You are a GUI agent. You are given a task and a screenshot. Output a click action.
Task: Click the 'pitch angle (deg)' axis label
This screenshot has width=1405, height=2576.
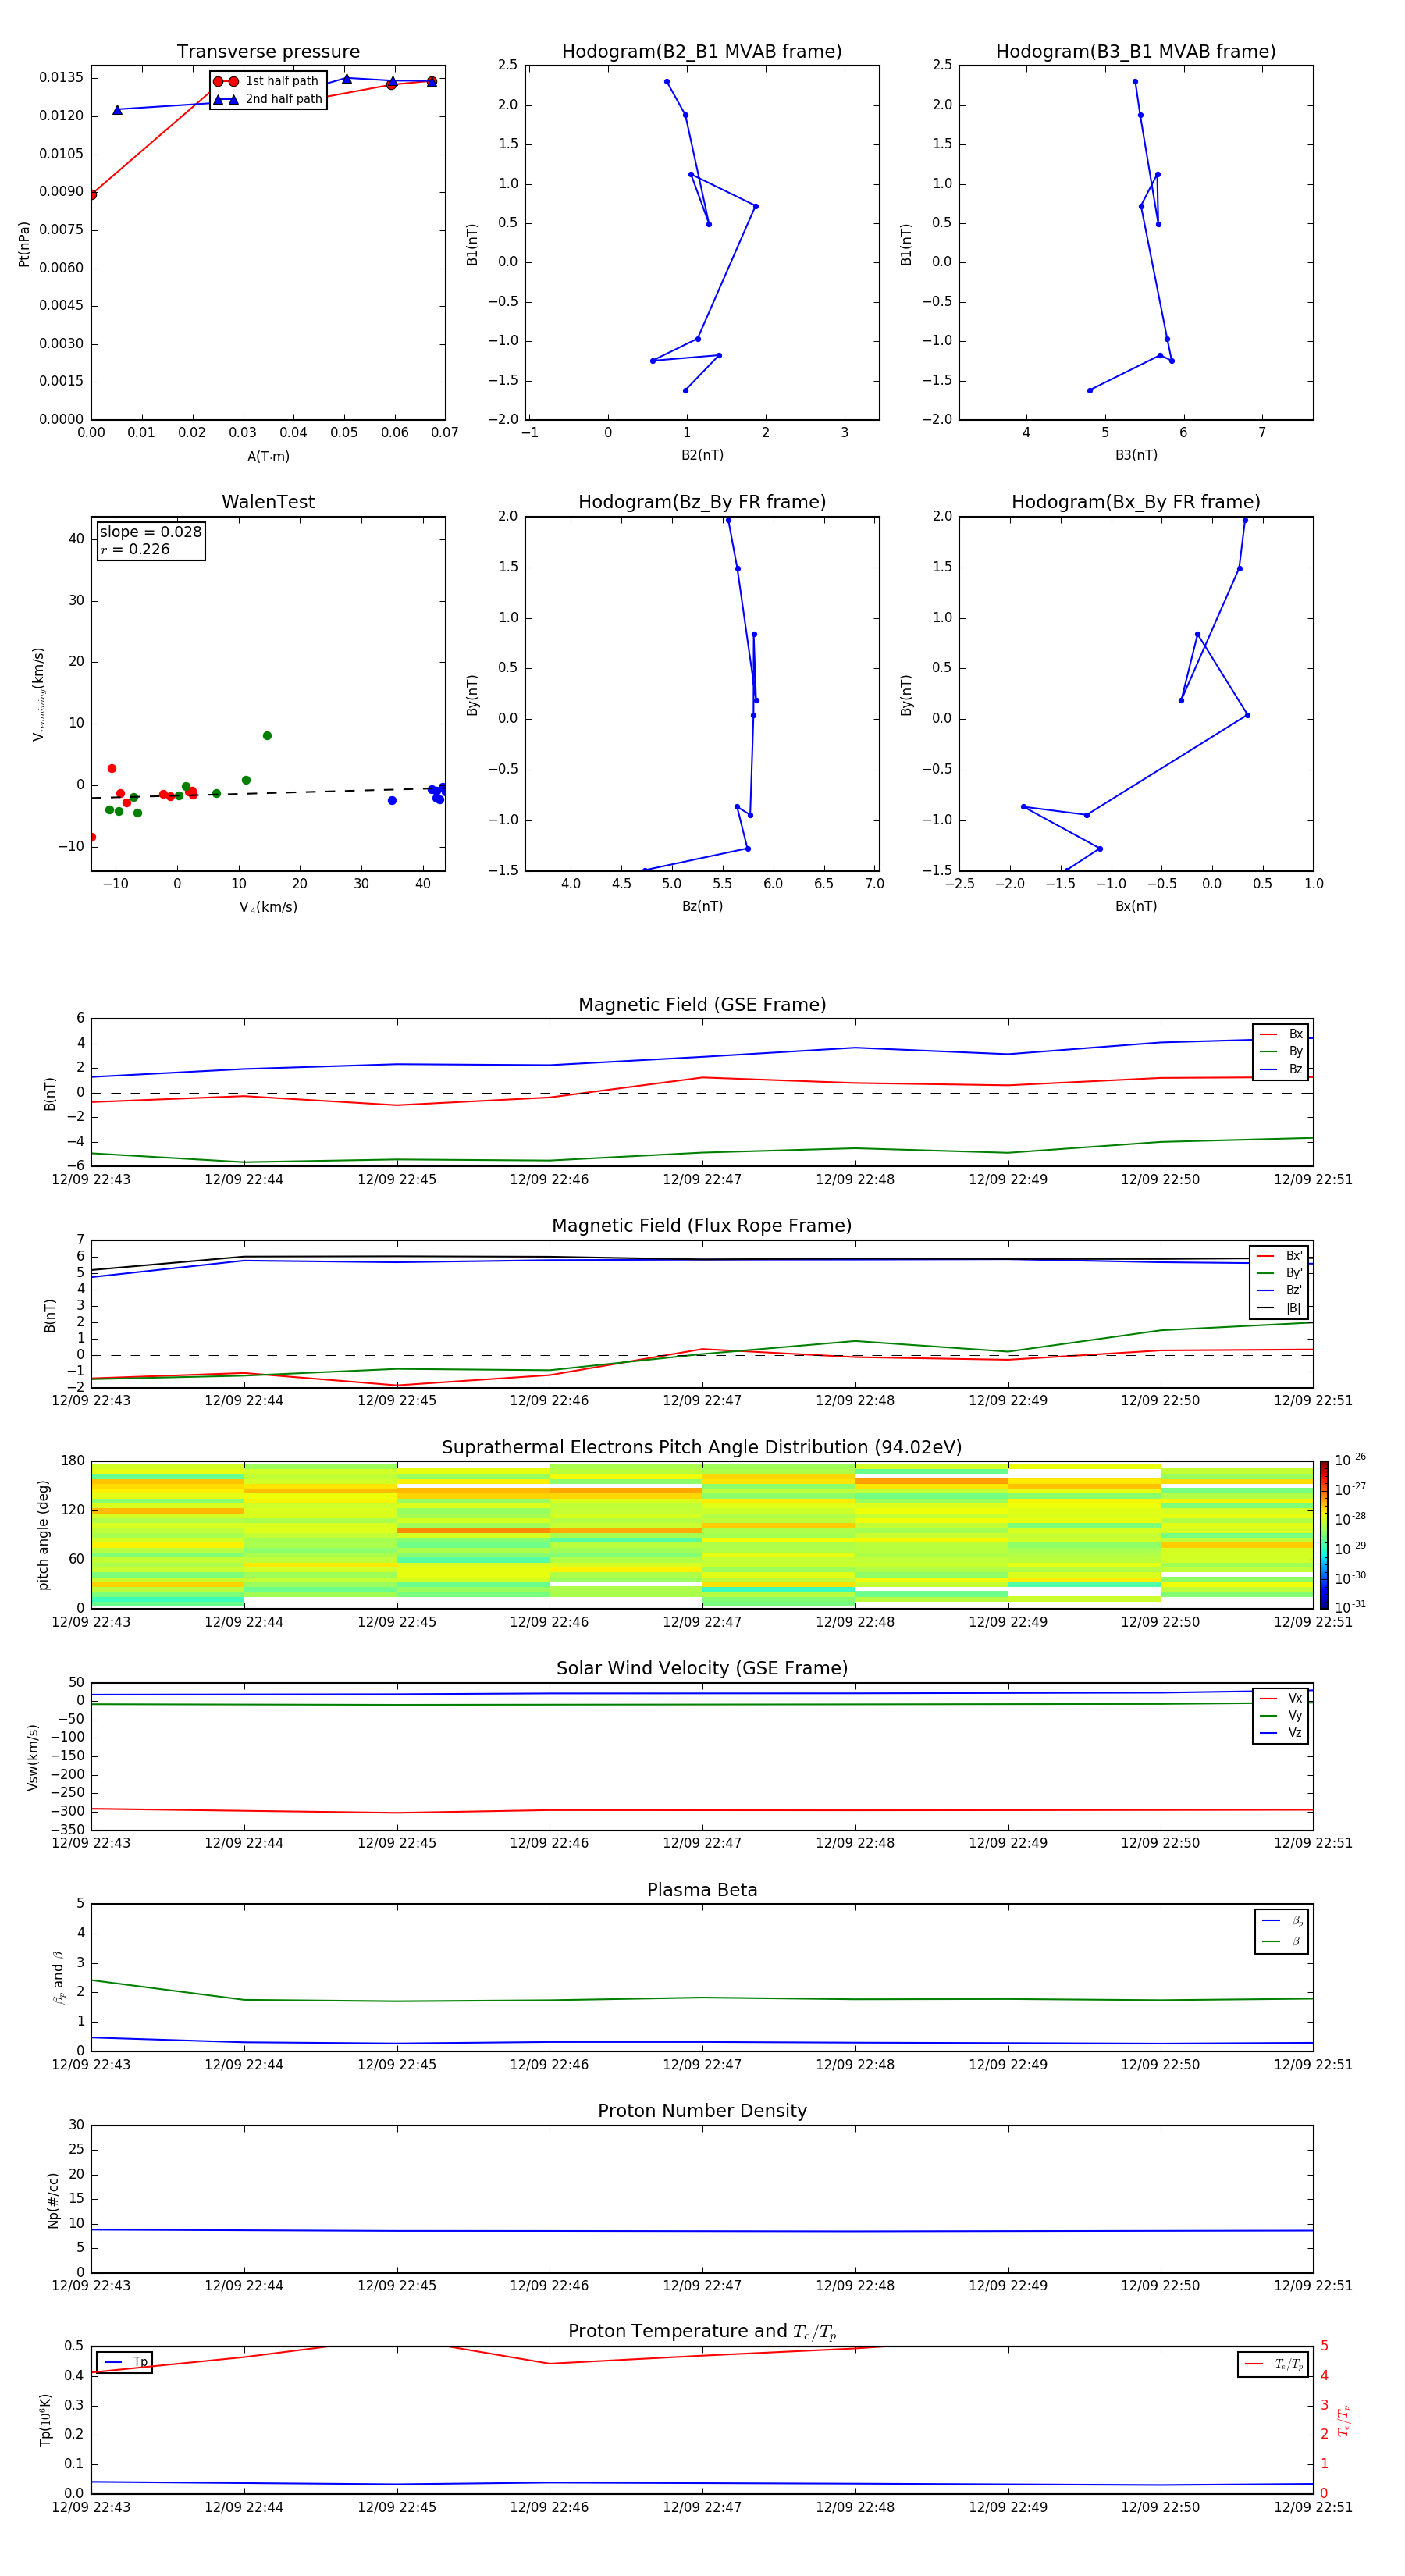[x=43, y=1534]
